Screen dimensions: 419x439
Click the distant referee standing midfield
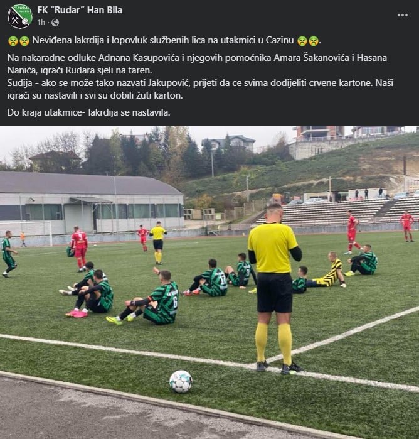click(158, 243)
